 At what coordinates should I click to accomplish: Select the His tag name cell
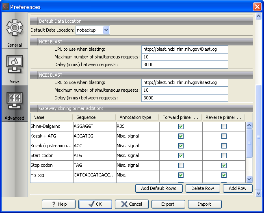point(52,175)
